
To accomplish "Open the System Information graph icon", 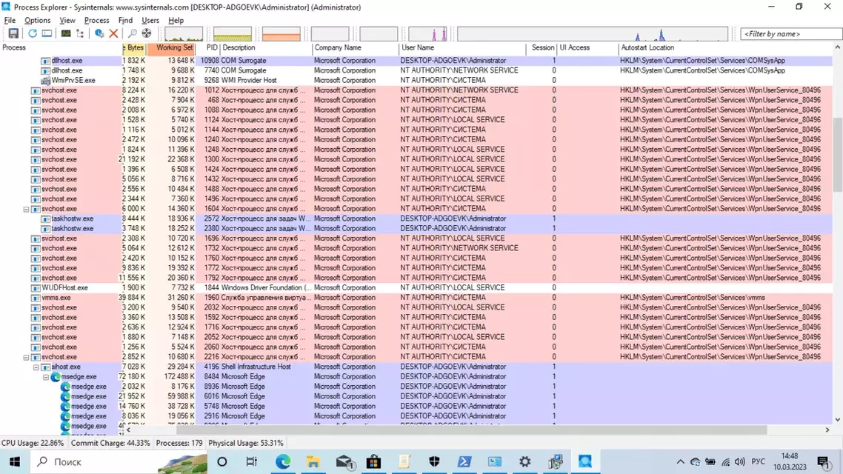I will tap(66, 33).
